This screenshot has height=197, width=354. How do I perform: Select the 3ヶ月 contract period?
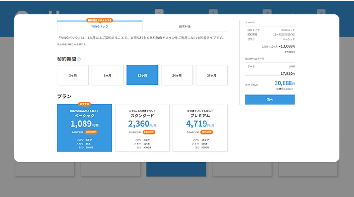(x=73, y=75)
